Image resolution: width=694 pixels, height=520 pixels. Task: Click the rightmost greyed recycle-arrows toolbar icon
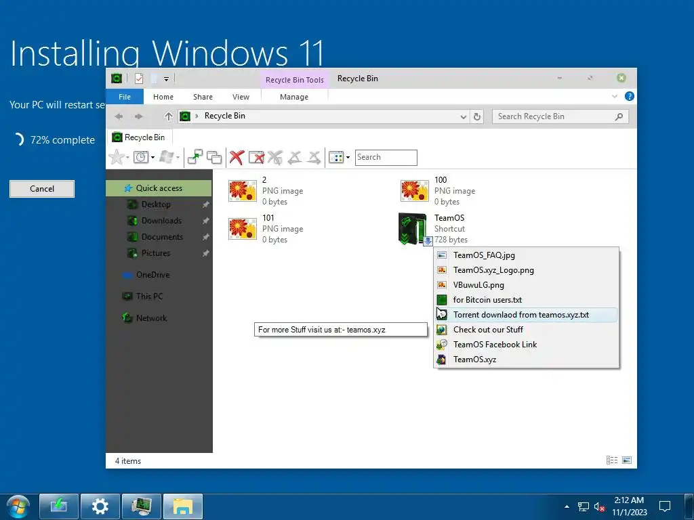(314, 157)
